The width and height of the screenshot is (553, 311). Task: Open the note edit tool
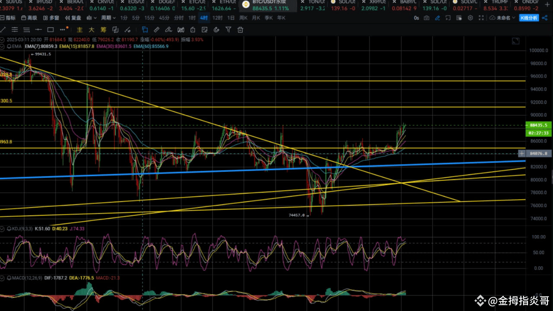pos(204,30)
